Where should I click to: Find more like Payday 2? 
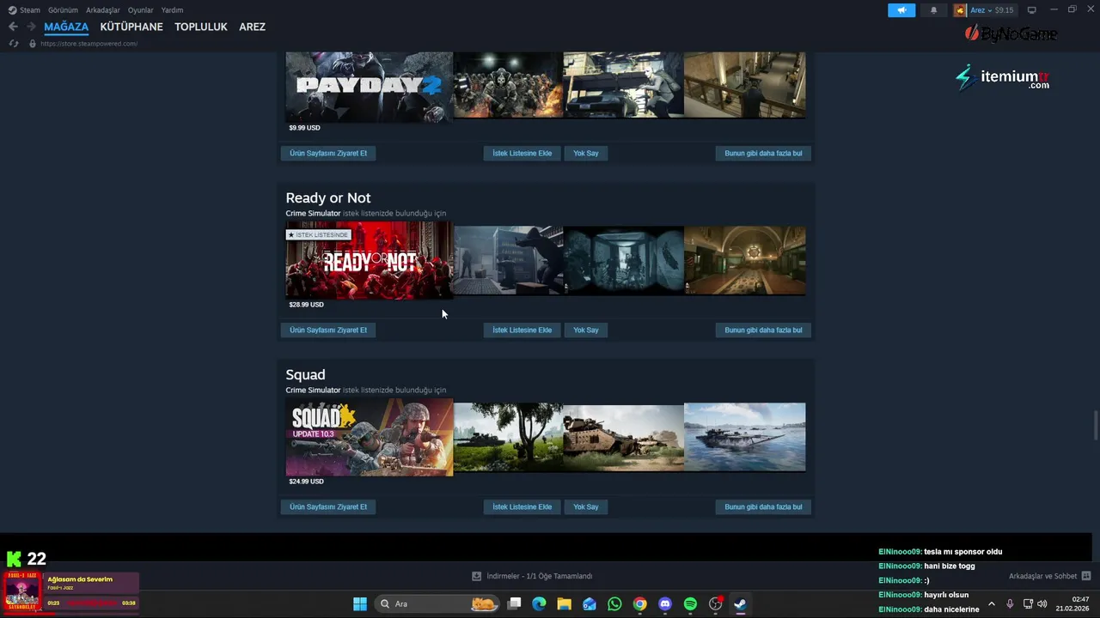click(x=763, y=153)
